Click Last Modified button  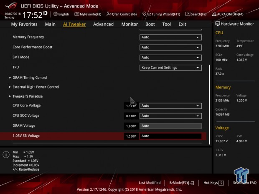pyautogui.click(x=150, y=183)
